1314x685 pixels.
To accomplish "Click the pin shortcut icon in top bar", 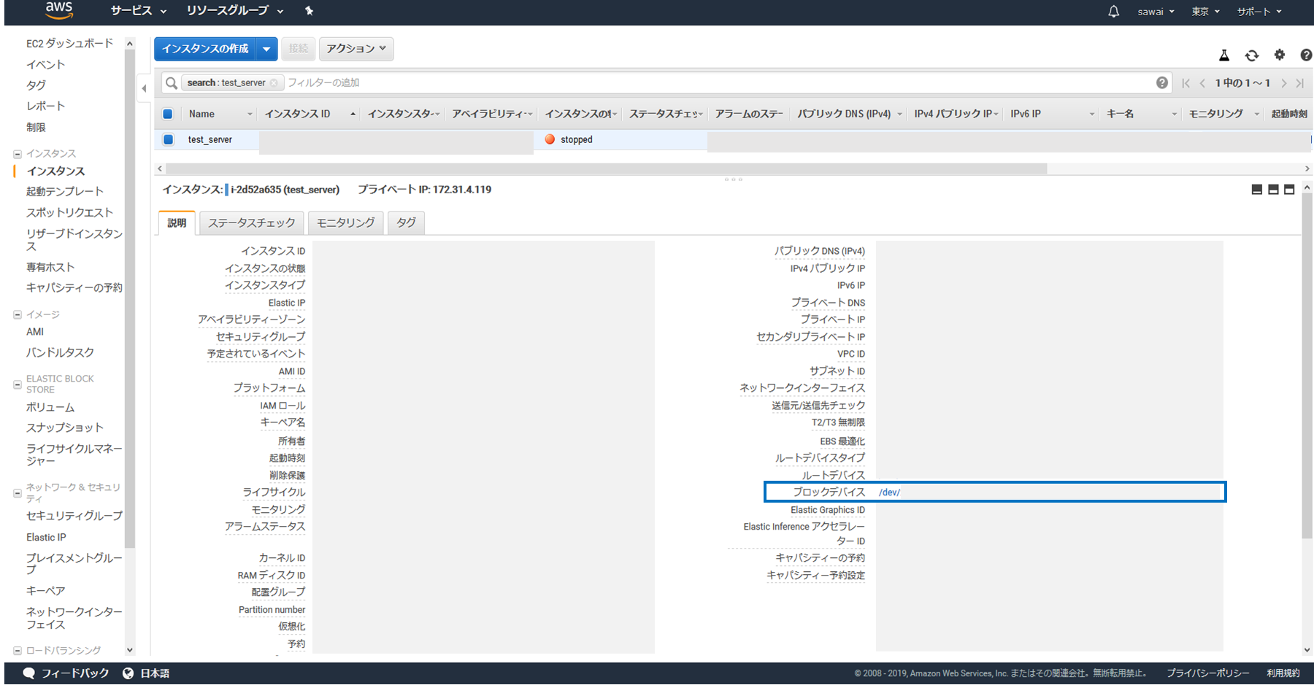I will pyautogui.click(x=309, y=11).
